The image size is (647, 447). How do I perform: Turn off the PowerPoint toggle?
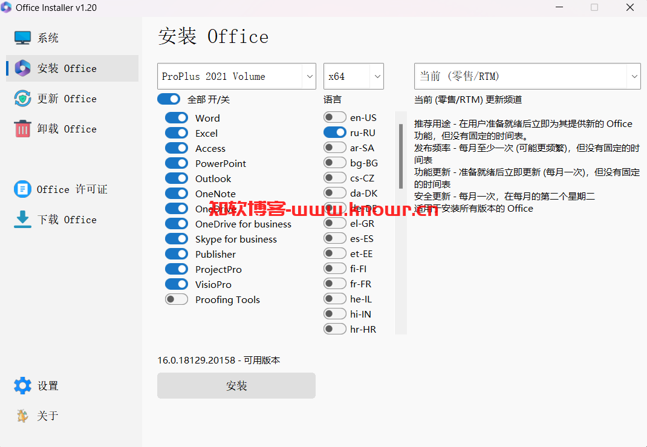[177, 163]
